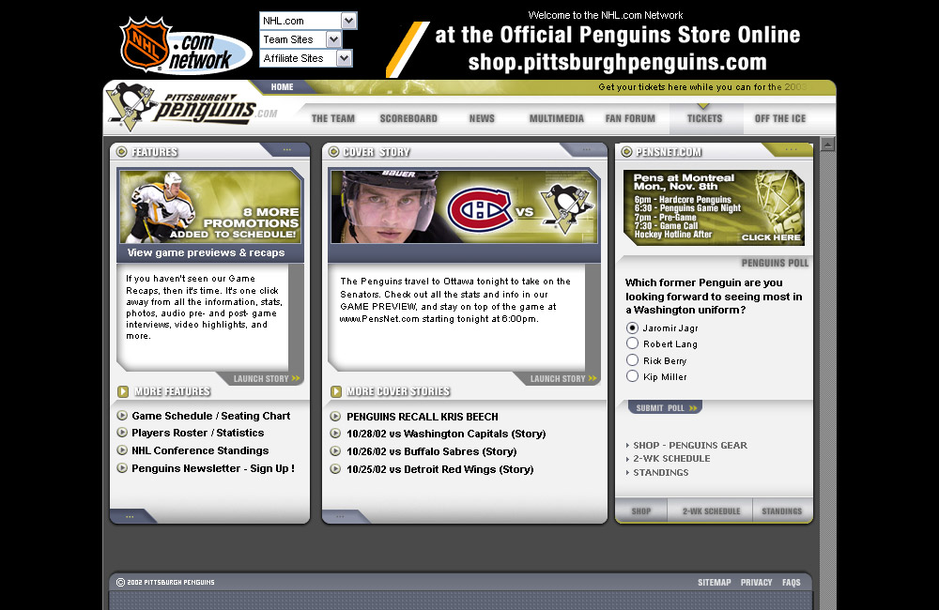This screenshot has height=610, width=939.
Task: Click the Pittsburgh Penguins logo
Action: 192,107
